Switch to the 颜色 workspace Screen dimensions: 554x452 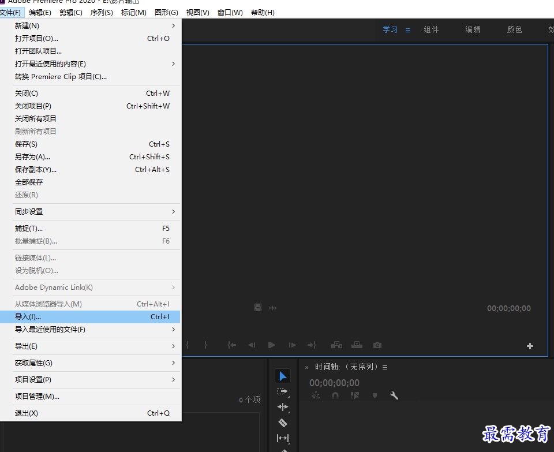point(514,29)
